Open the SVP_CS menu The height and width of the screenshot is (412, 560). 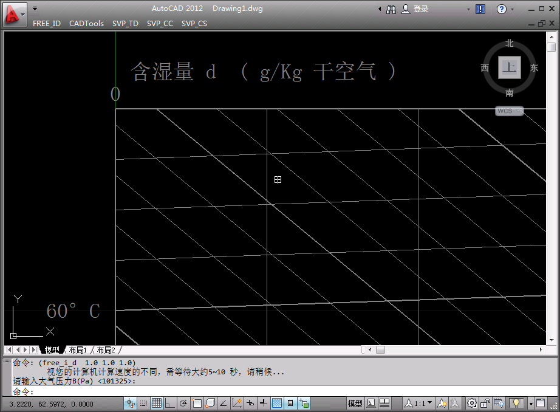(194, 24)
